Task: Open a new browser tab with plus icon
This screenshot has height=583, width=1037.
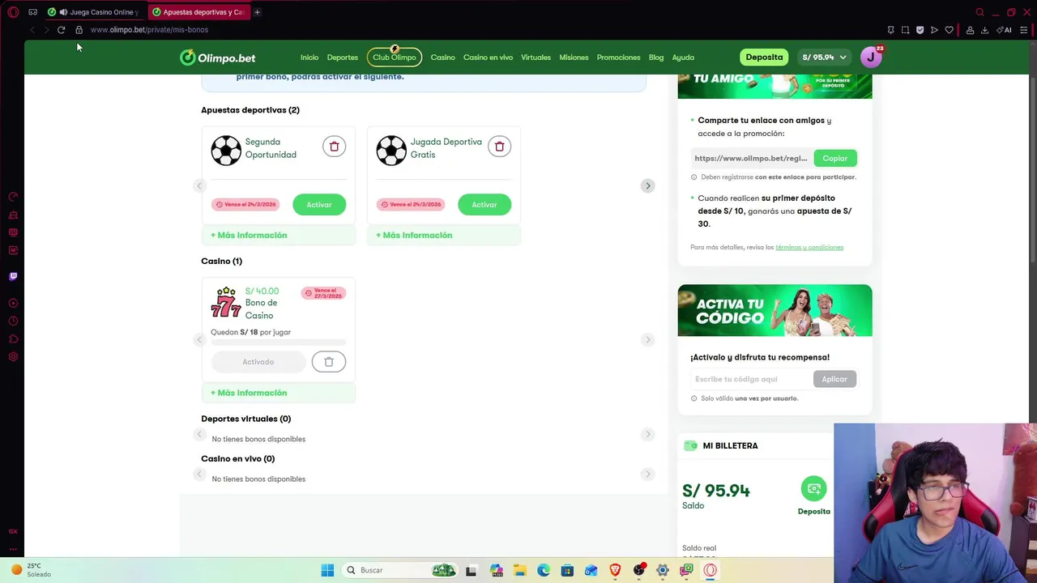Action: click(x=257, y=12)
